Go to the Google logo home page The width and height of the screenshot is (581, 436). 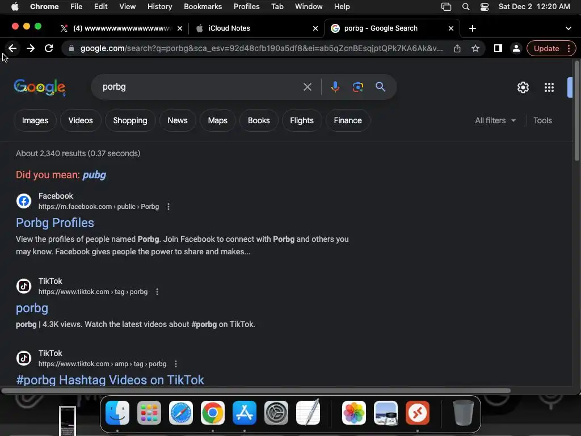pos(40,87)
